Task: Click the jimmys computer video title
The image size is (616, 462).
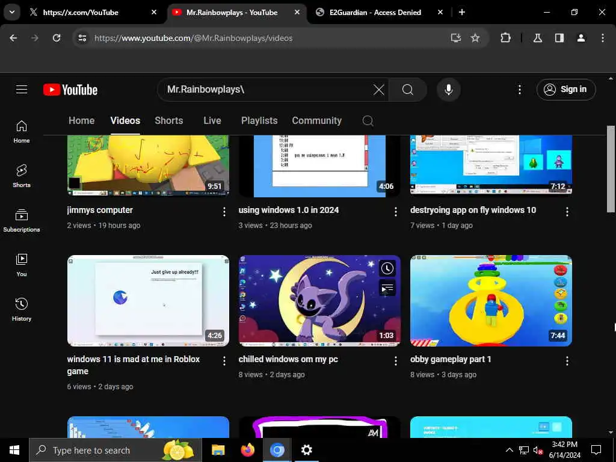Action: 100,210
